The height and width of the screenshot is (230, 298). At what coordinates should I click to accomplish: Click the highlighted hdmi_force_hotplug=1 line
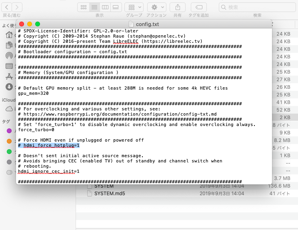pos(49,146)
